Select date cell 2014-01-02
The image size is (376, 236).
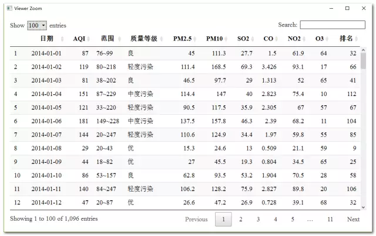46,67
